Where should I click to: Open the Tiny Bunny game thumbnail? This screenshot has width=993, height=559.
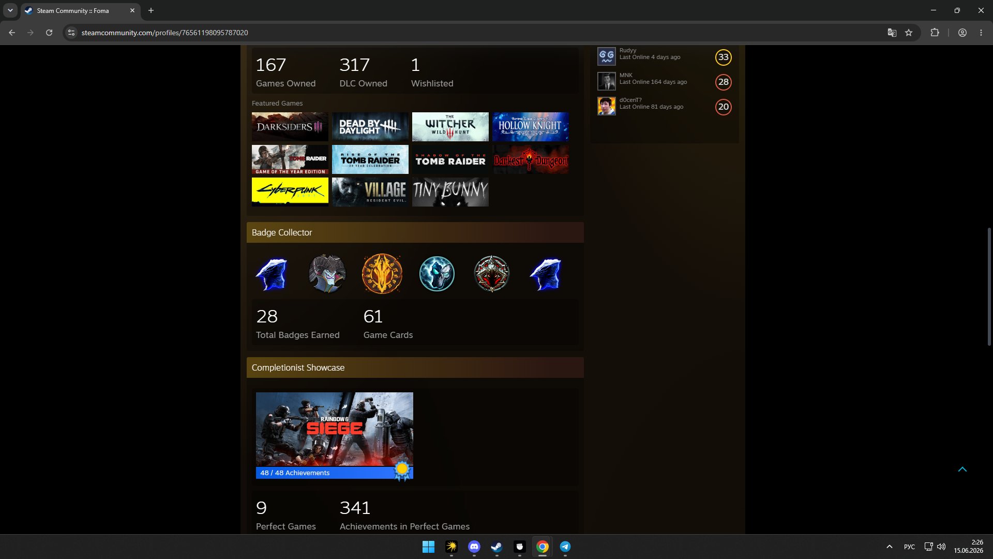click(x=450, y=192)
